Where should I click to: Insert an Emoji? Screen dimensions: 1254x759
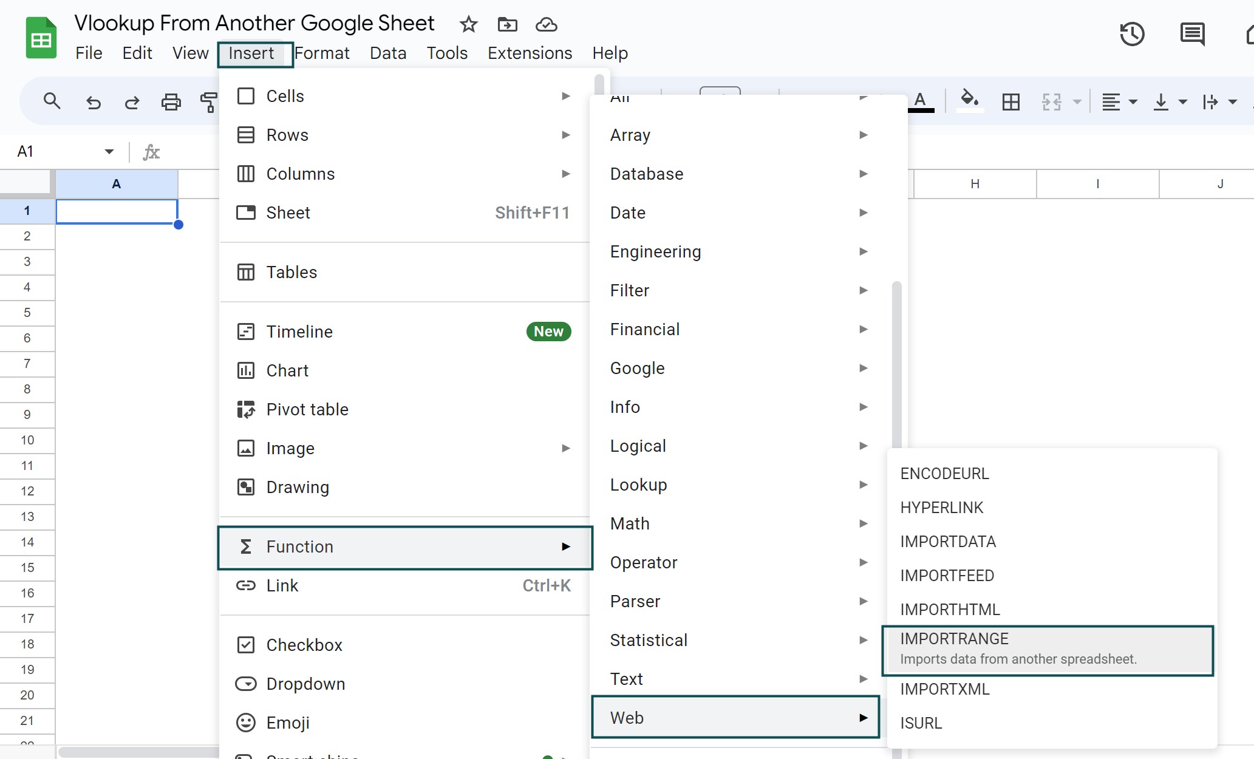(404, 723)
